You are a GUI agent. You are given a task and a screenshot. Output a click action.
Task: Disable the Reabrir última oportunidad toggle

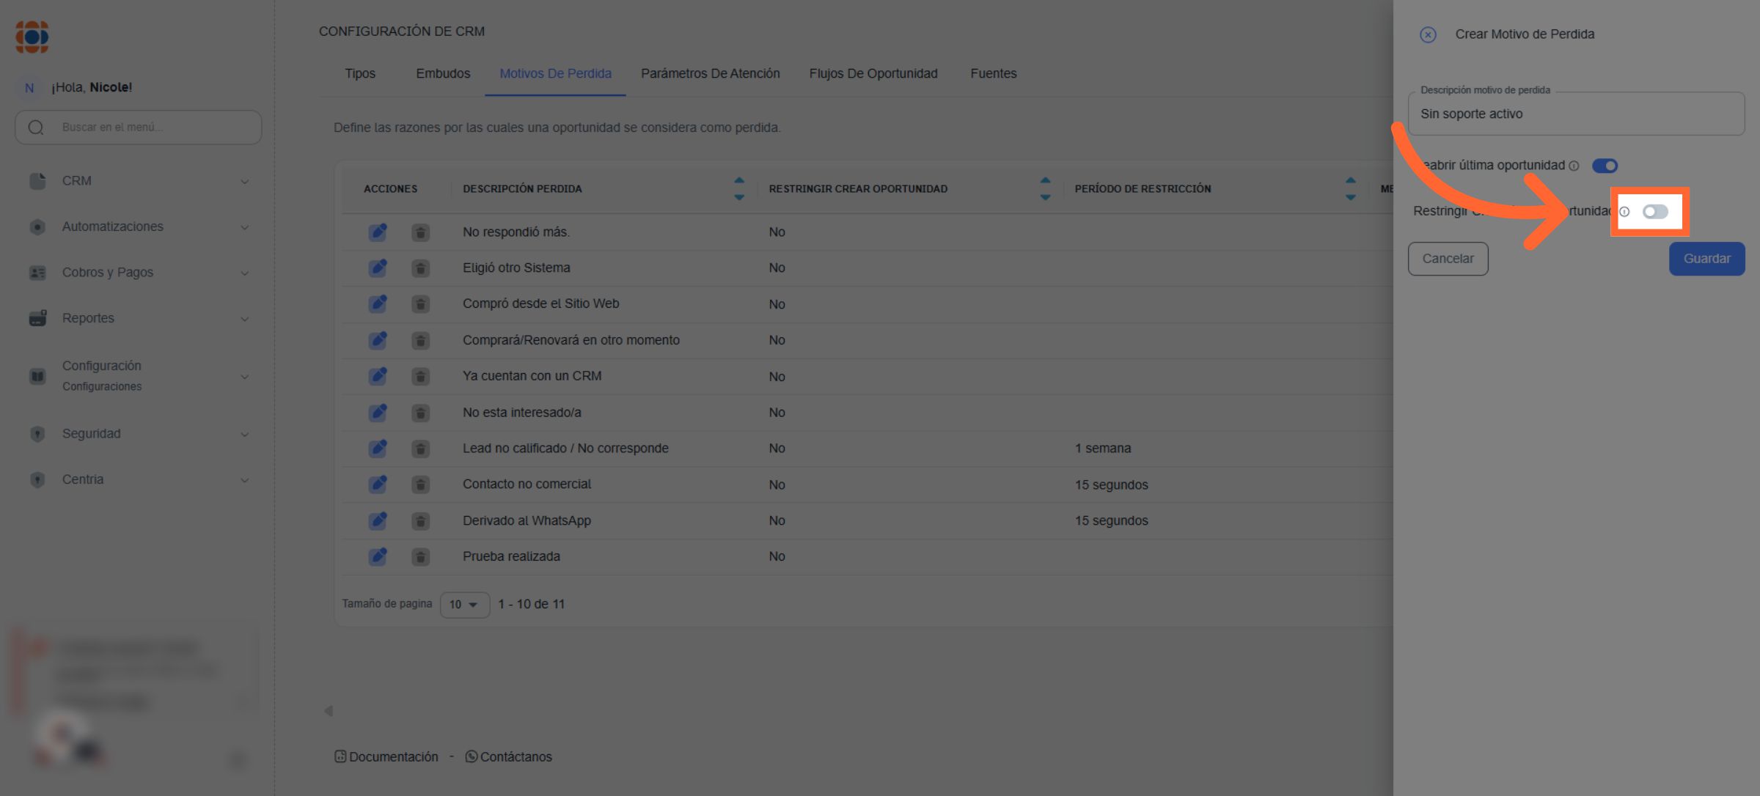(1605, 166)
